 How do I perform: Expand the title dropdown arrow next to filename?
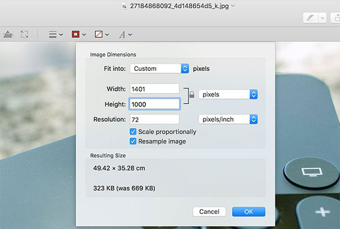coord(233,6)
